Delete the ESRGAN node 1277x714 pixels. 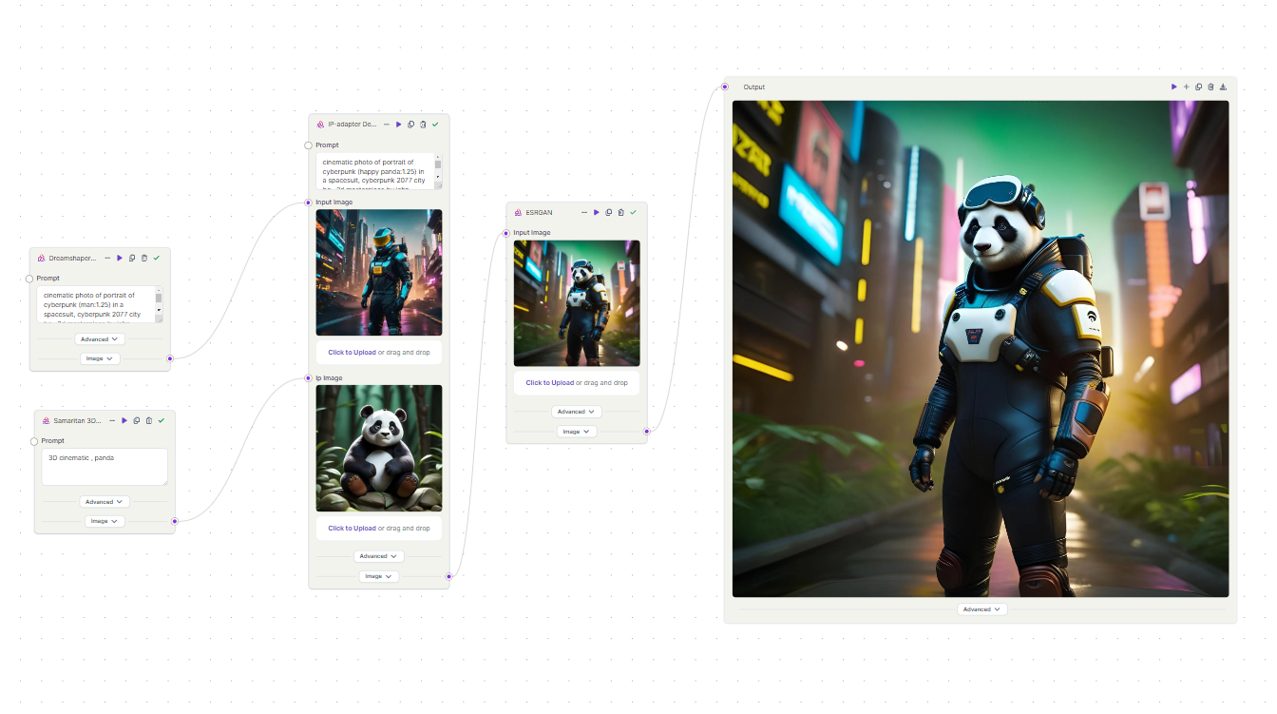click(620, 212)
